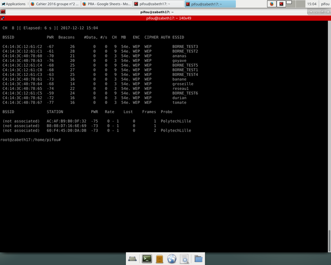Click the terminal group icon on the red titlebar
The width and height of the screenshot is (331, 265).
3,19
